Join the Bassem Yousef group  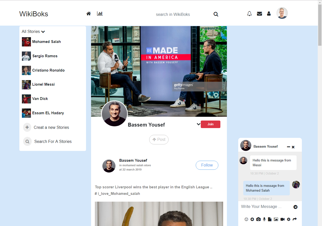pyautogui.click(x=211, y=124)
